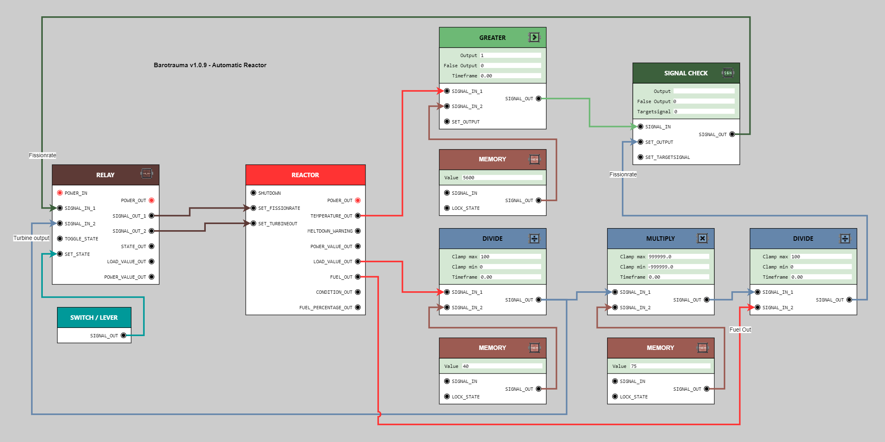Click the Greater component's arrow icon
The height and width of the screenshot is (442, 885).
click(x=535, y=37)
